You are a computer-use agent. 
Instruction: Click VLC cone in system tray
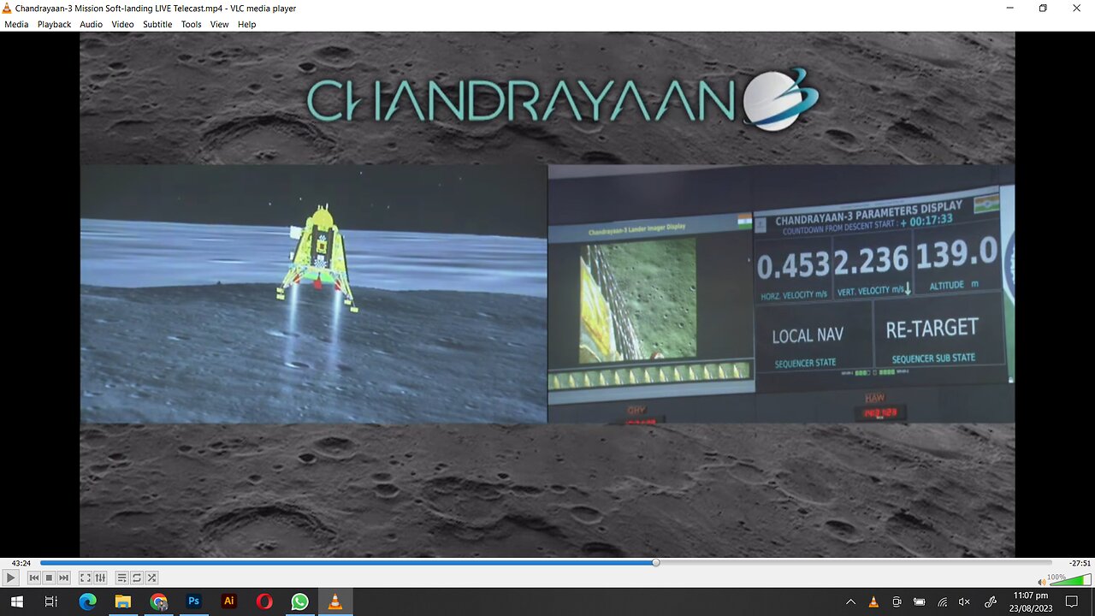873,602
